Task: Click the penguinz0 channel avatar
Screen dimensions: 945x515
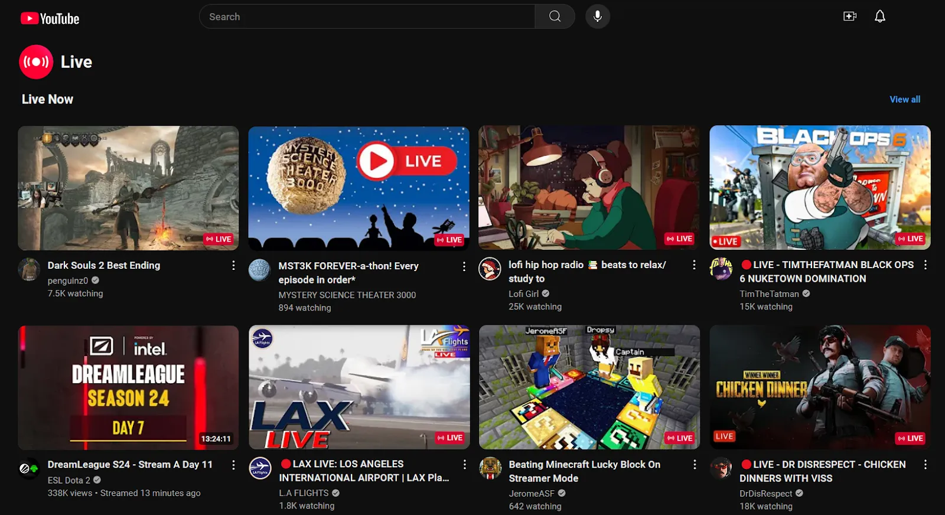Action: (29, 269)
